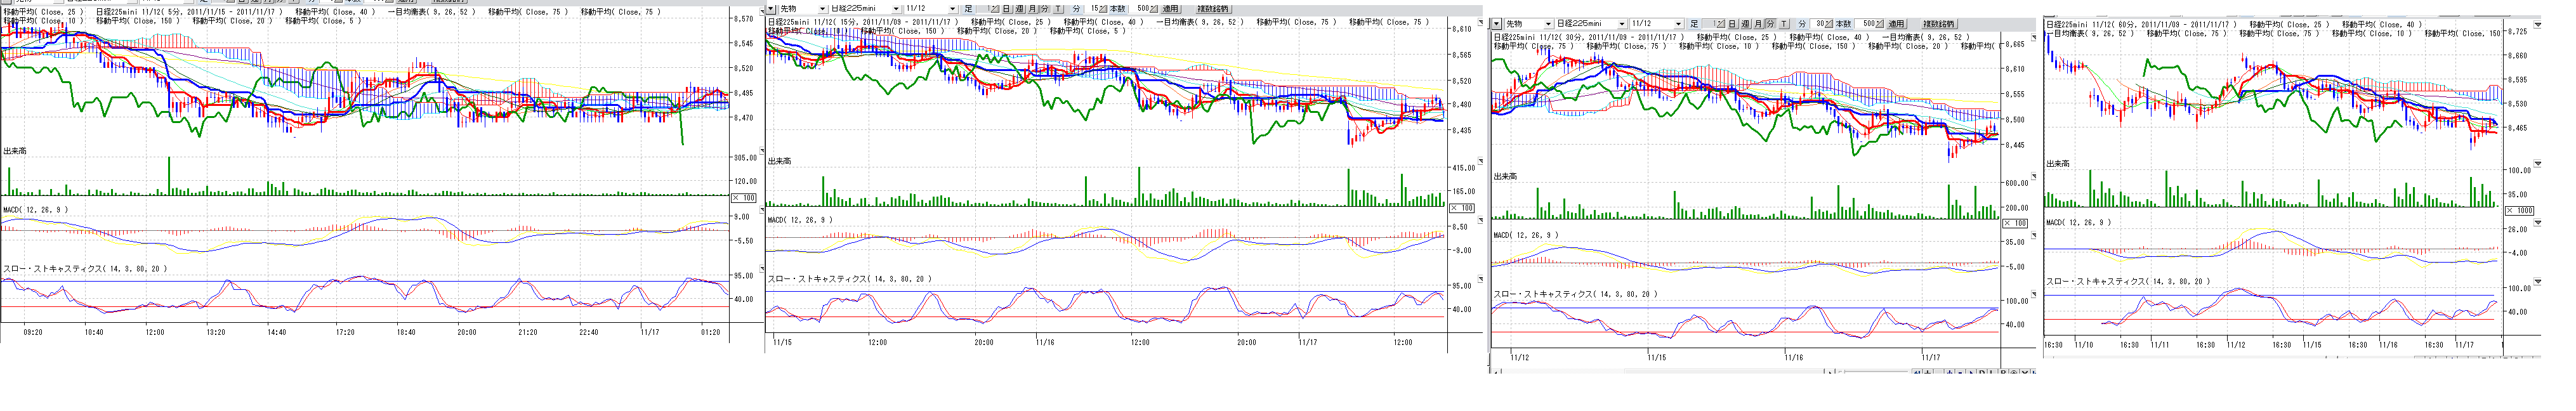Open leftmost menu arrow in 15-minute chart toolbar
The height and width of the screenshot is (411, 2576).
point(771,9)
